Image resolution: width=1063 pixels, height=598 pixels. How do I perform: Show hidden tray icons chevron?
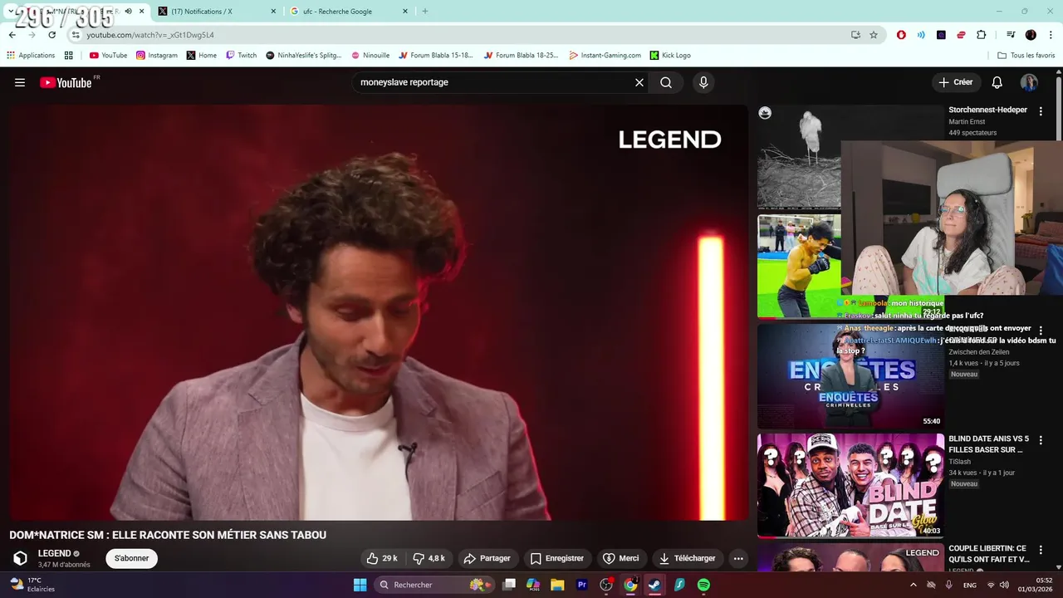tap(914, 585)
